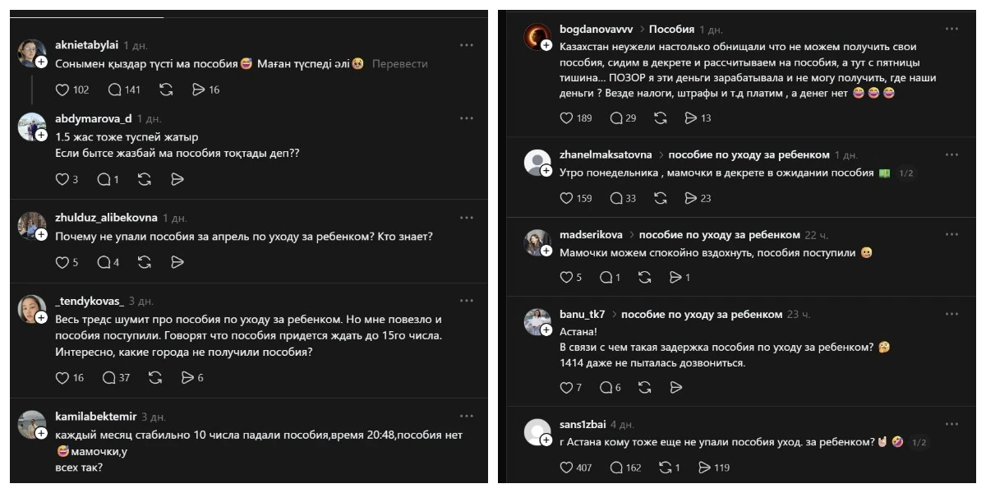Open abdymarova_d's profile username link
Image resolution: width=986 pixels, height=493 pixels.
coord(93,118)
